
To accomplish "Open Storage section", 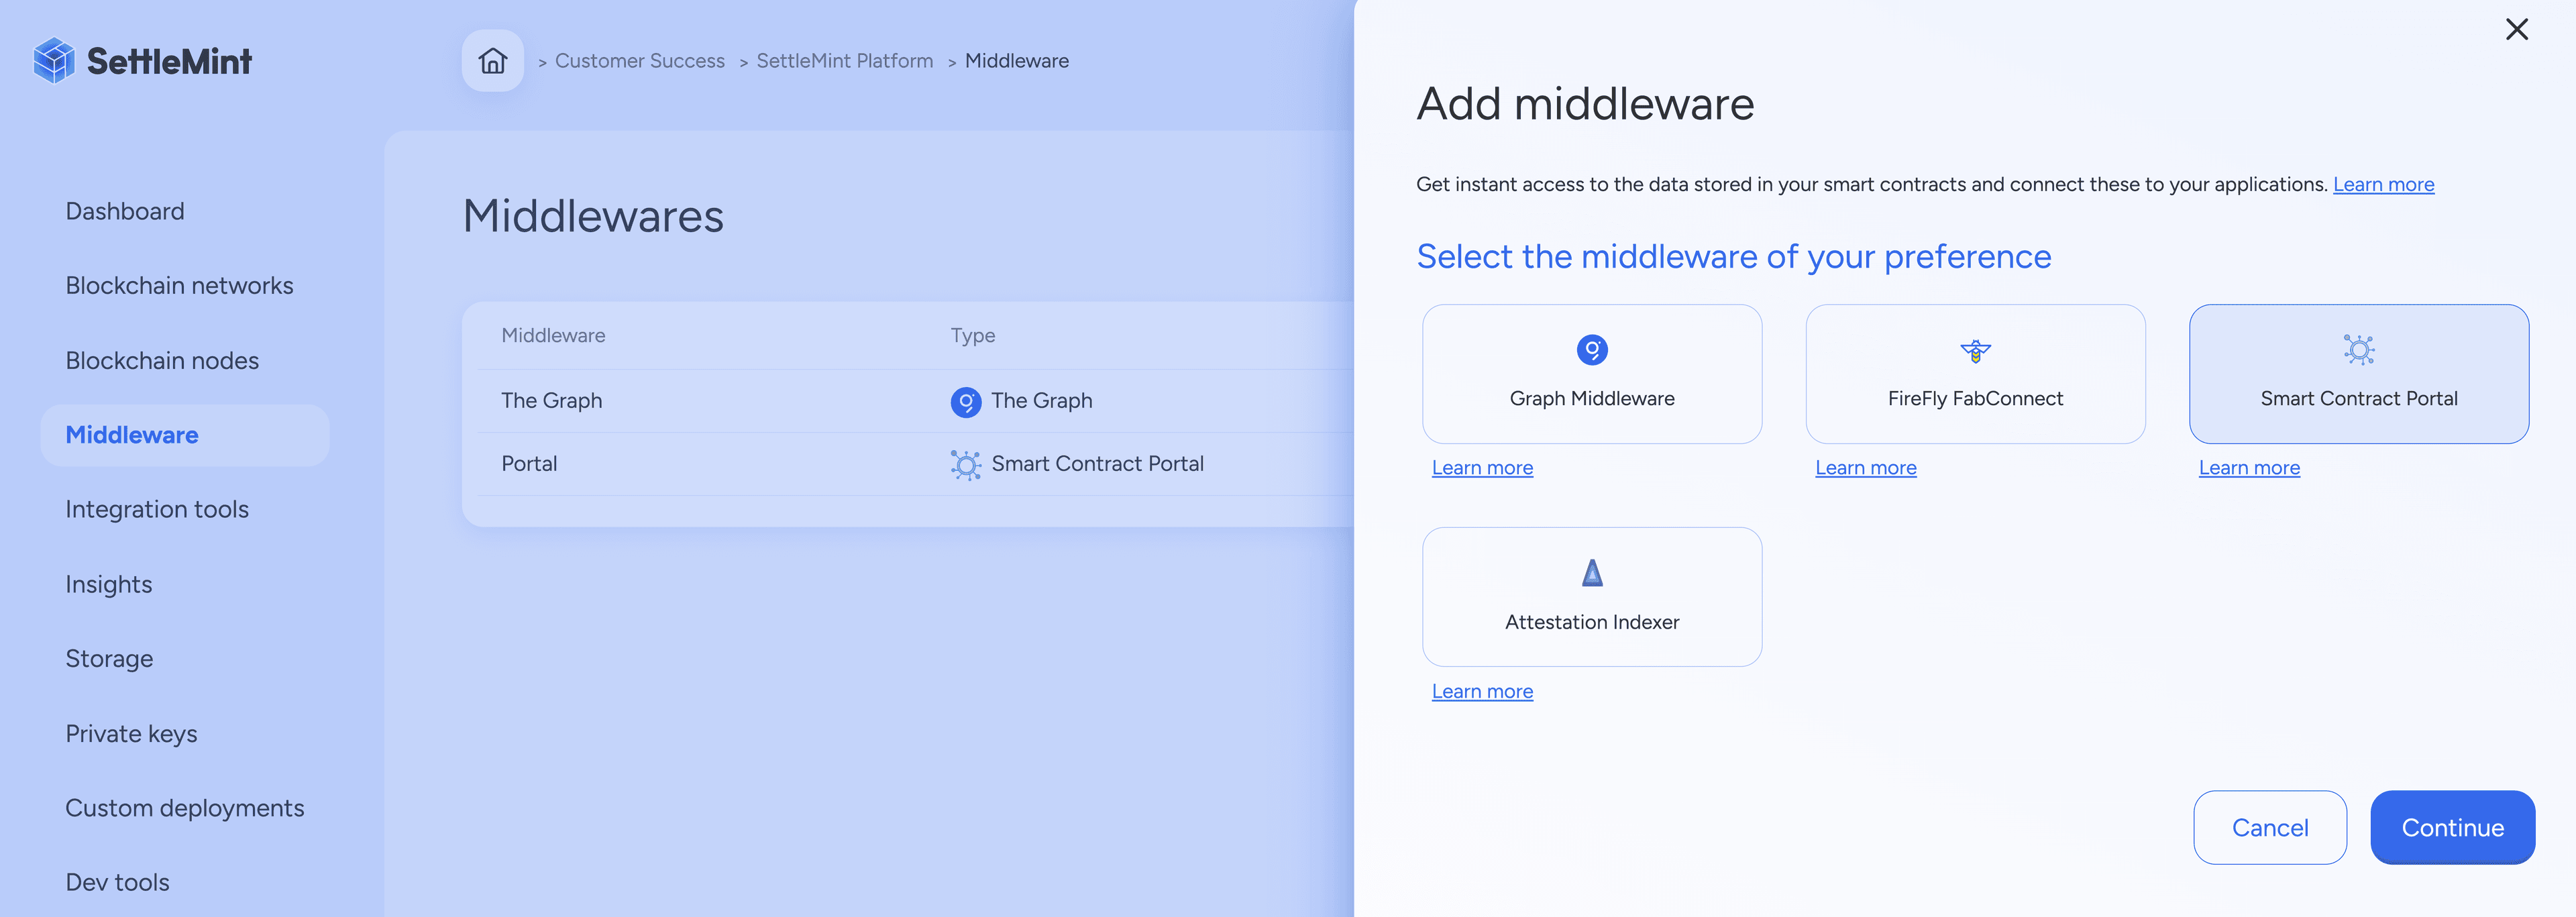I will pyautogui.click(x=109, y=659).
